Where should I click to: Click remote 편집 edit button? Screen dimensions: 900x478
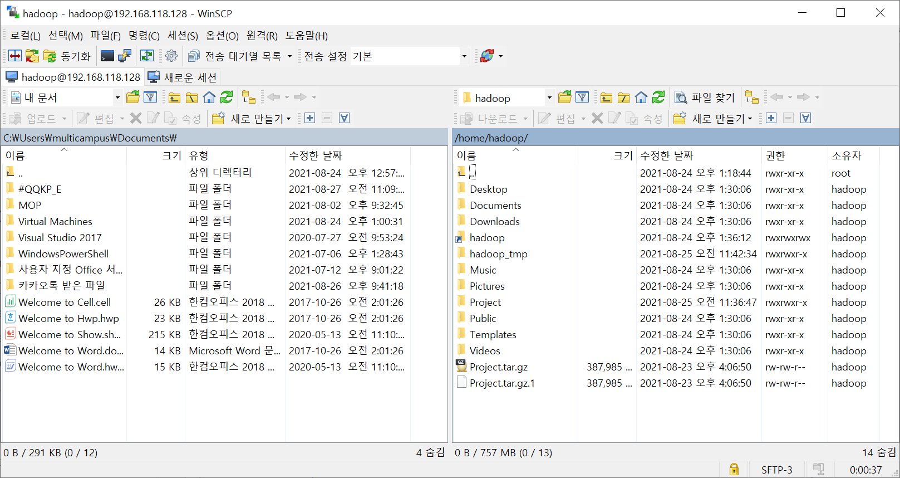(557, 119)
